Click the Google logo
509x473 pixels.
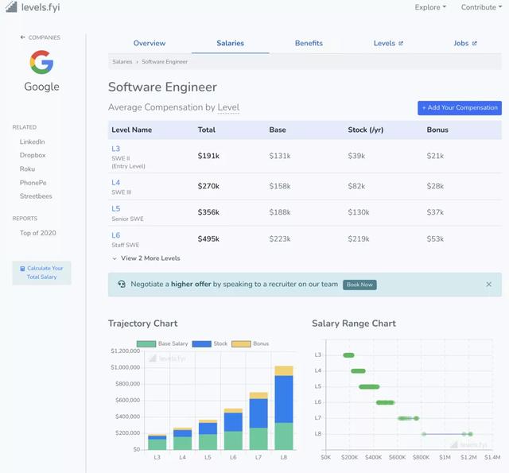41,62
